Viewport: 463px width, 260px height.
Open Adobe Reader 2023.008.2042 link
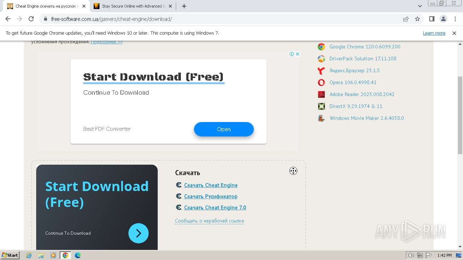(362, 94)
